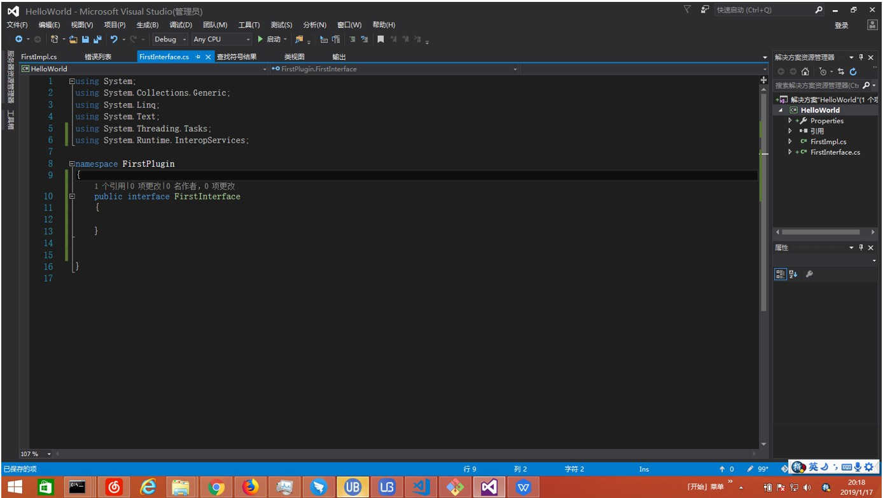Click the 99* pending changes pencil in status bar

tap(758, 469)
